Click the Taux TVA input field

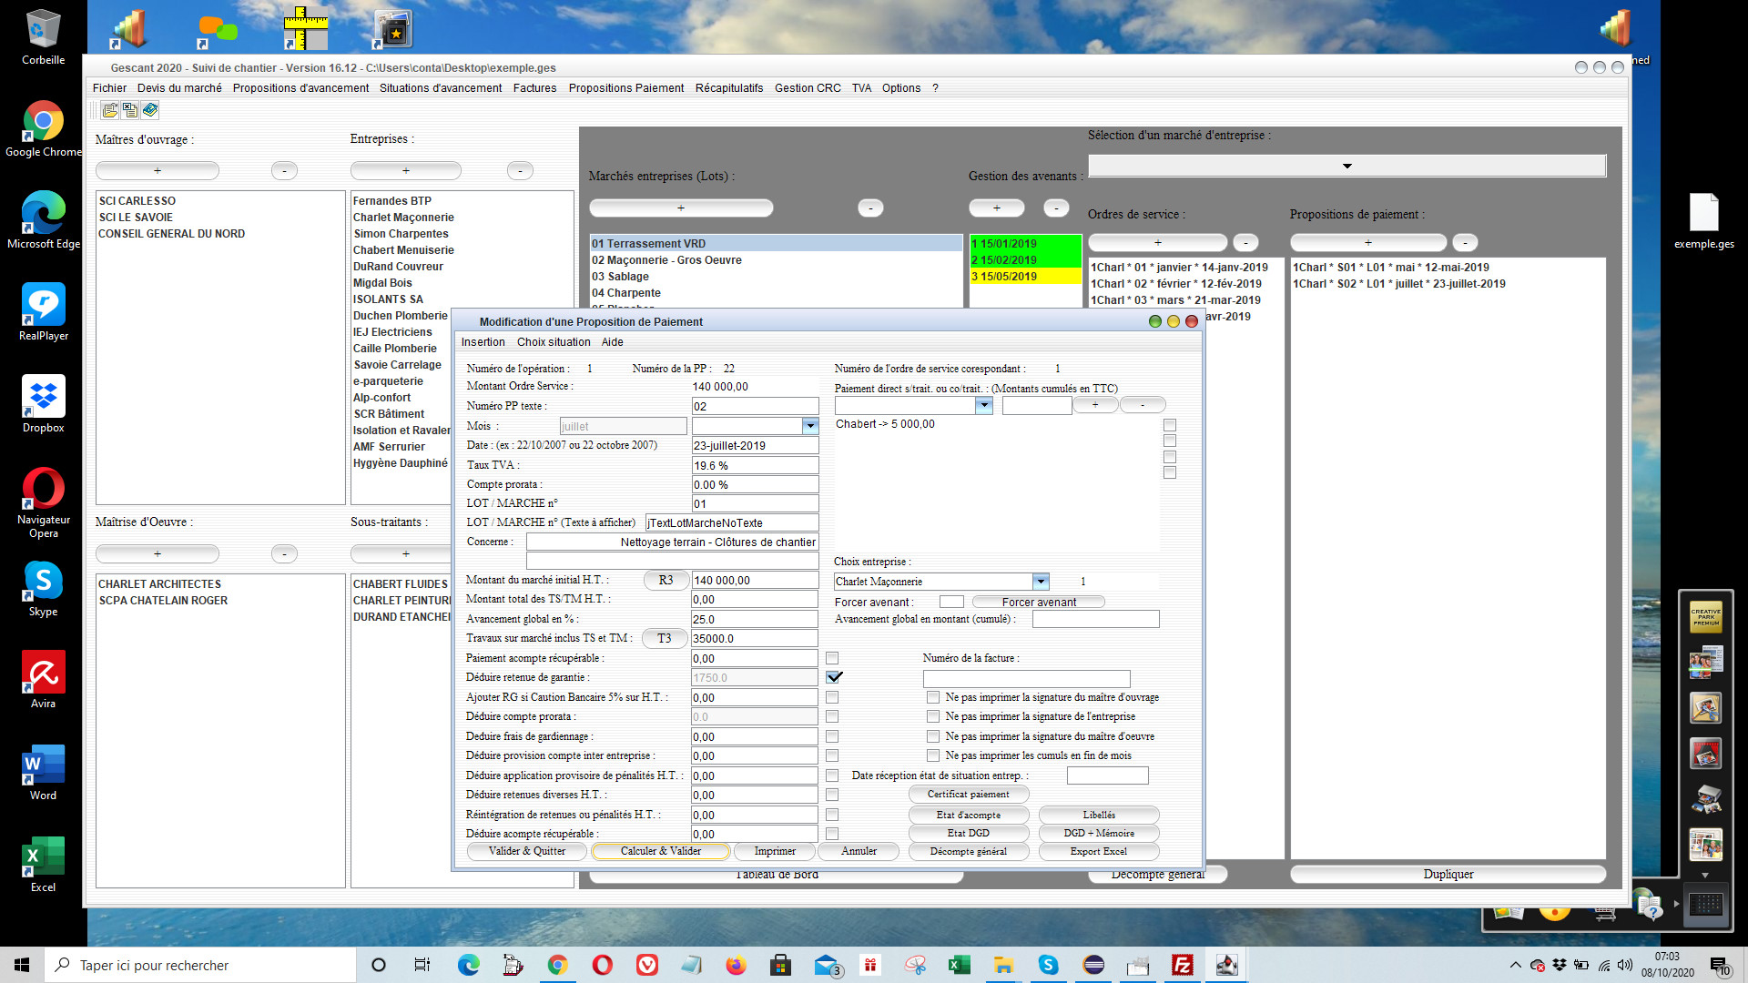[x=755, y=466]
